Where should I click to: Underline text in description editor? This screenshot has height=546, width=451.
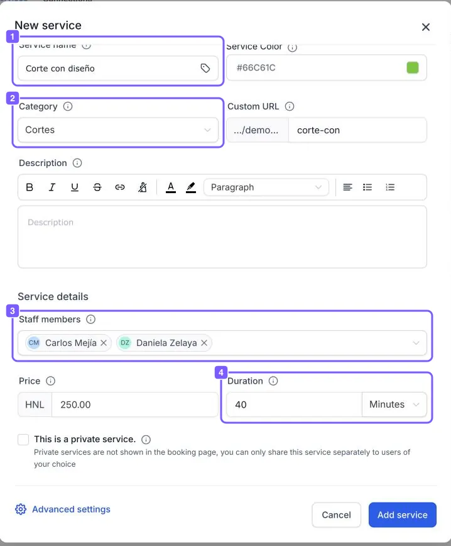pyautogui.click(x=74, y=187)
